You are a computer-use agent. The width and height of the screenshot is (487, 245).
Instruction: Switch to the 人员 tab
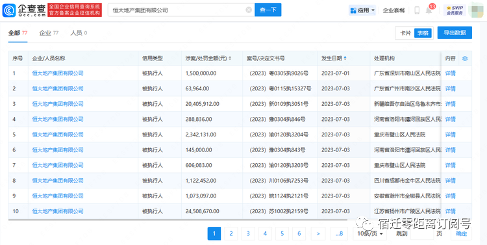pos(79,33)
